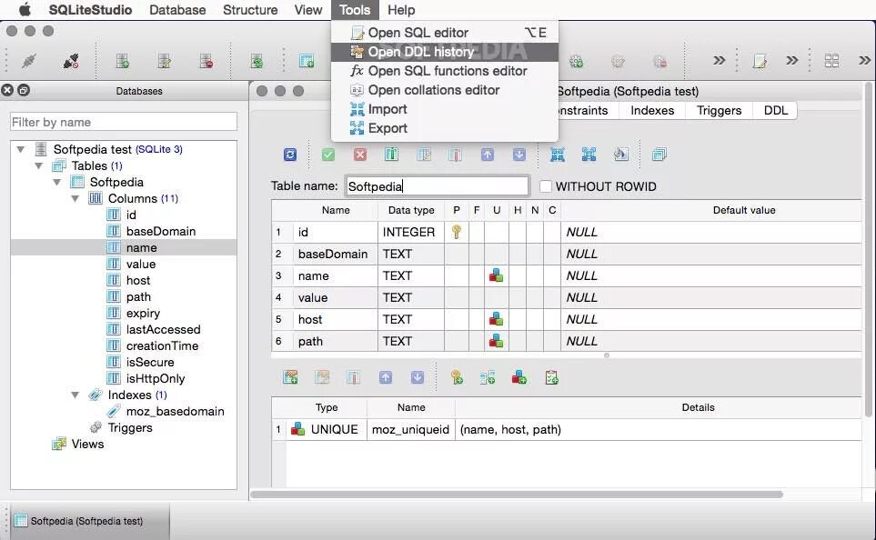Open the Database menu
The width and height of the screenshot is (876, 540).
coord(177,10)
